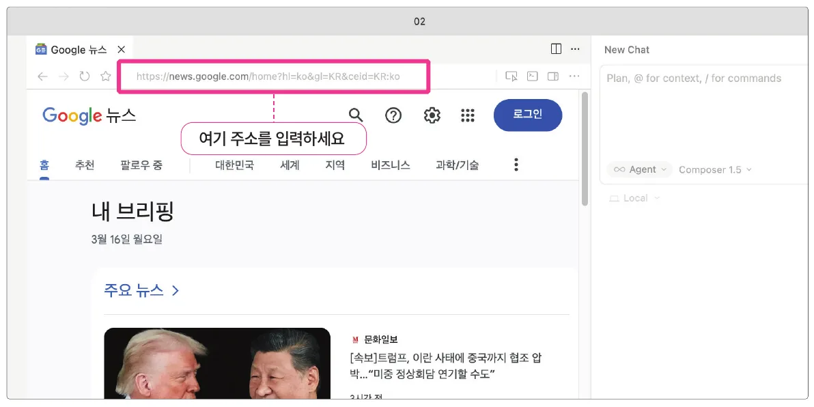This screenshot has width=814, height=407.
Task: Open address toolbar more options ellipsis
Action: [574, 76]
